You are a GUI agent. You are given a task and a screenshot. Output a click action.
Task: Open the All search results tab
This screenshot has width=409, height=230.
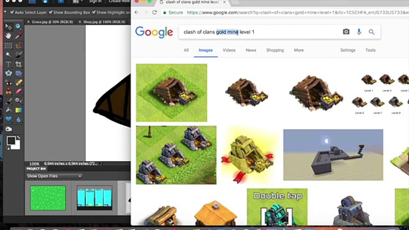coord(186,50)
